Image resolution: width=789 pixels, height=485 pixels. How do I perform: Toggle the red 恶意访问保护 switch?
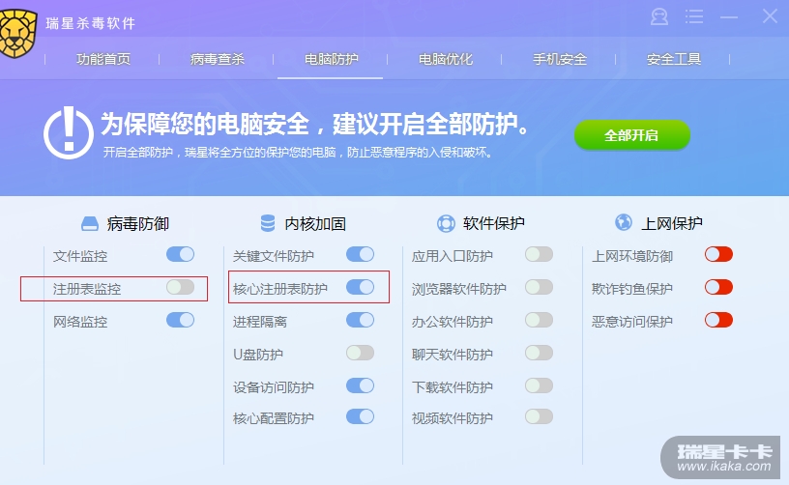pos(718,320)
